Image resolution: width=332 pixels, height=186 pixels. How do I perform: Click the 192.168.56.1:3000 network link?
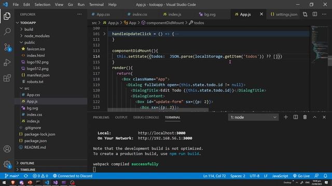pos(165,138)
